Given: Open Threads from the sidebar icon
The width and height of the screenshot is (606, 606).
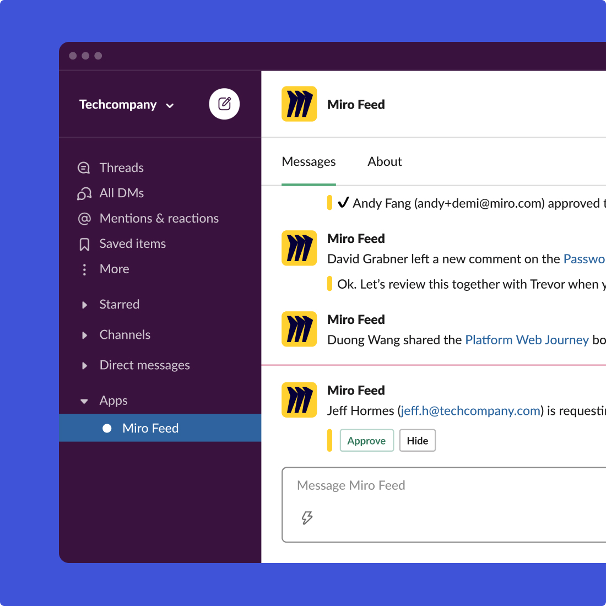Looking at the screenshot, I should point(84,167).
